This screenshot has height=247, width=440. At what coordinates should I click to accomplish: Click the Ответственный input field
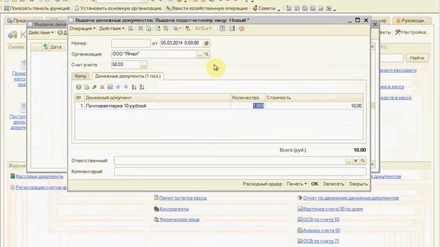click(230, 161)
